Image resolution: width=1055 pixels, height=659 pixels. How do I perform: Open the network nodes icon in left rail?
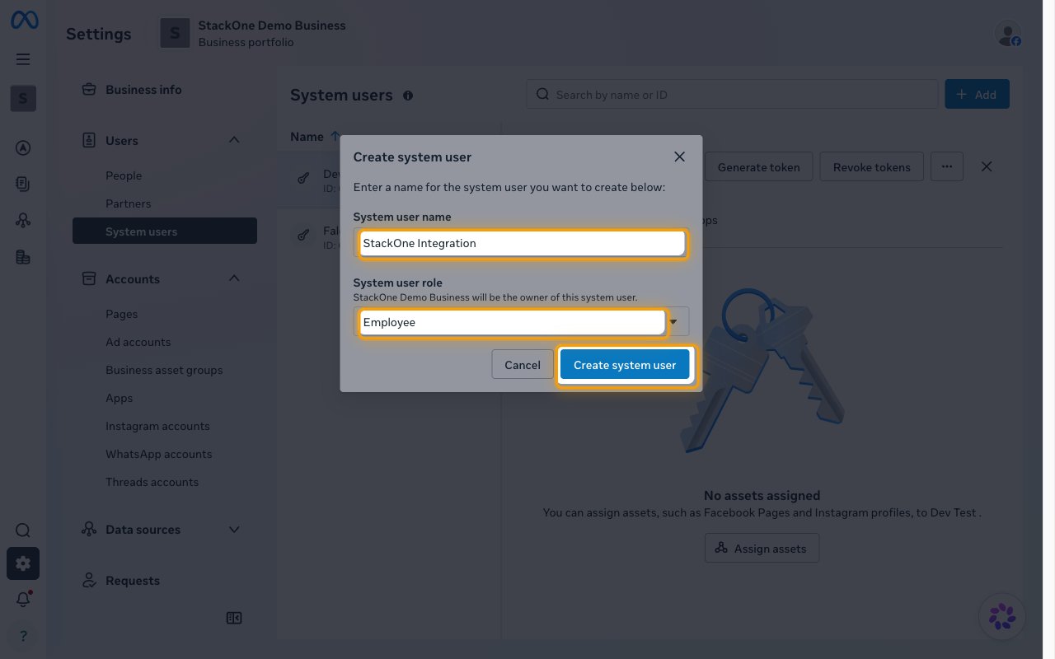pyautogui.click(x=23, y=221)
